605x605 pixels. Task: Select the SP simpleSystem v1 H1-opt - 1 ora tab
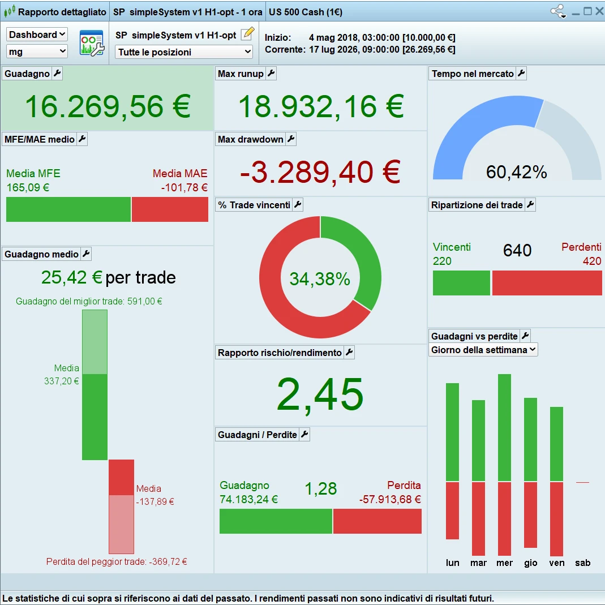click(x=187, y=12)
